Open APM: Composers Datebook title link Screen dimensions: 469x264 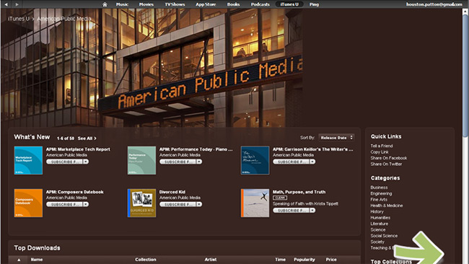(75, 192)
